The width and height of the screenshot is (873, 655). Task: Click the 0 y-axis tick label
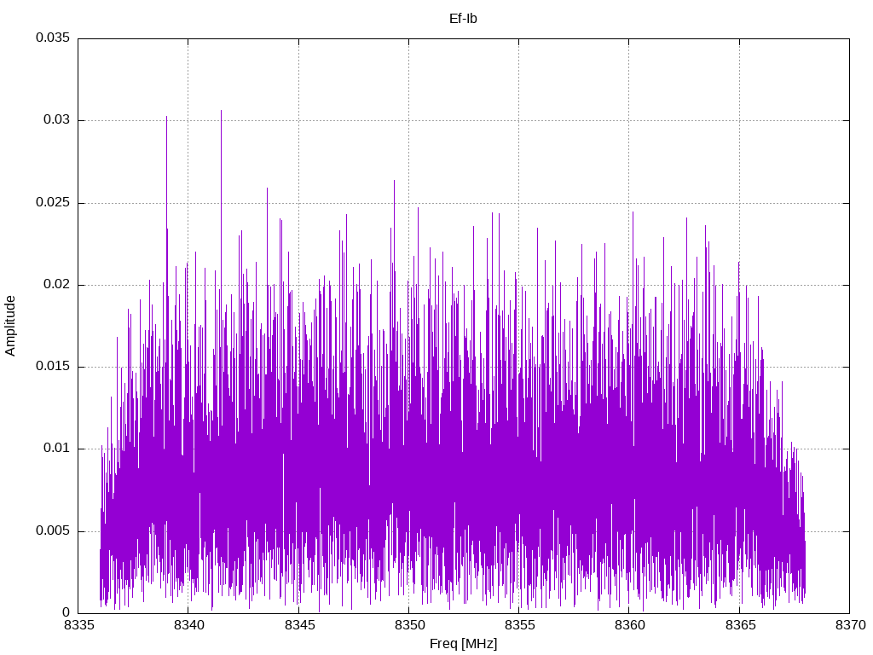[66, 612]
